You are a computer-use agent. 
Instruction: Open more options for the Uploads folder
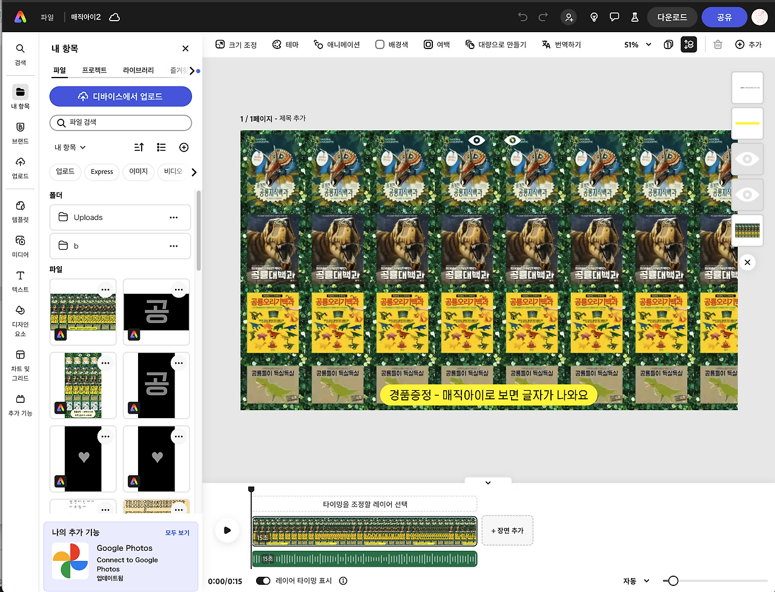[x=174, y=218]
